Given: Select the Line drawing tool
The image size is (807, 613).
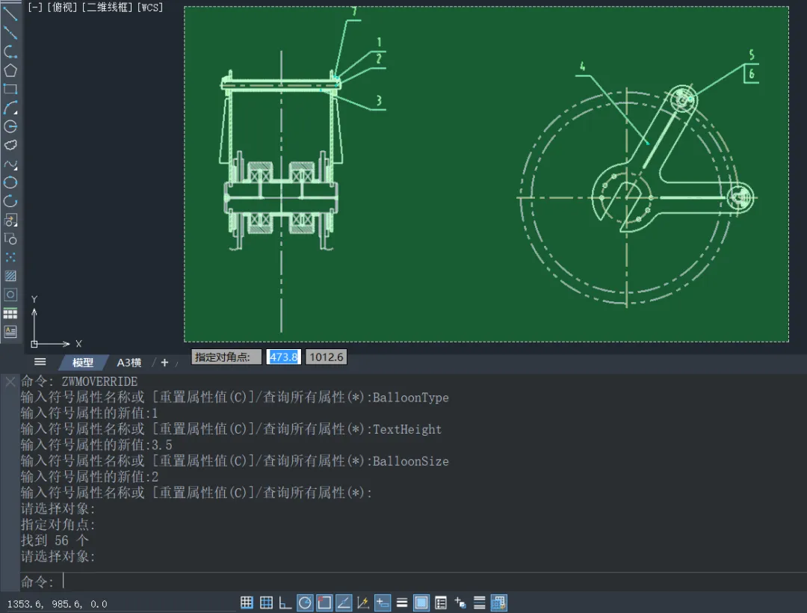Looking at the screenshot, I should (10, 13).
